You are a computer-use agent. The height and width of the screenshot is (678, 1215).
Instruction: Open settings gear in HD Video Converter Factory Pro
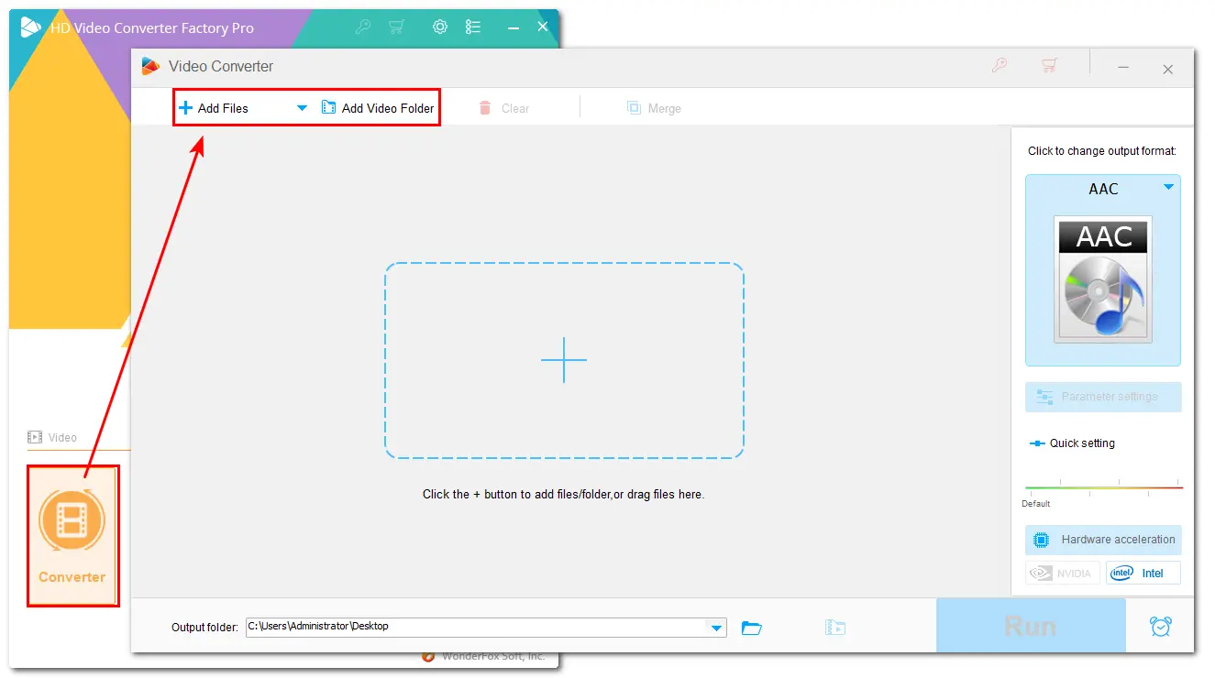(x=440, y=27)
